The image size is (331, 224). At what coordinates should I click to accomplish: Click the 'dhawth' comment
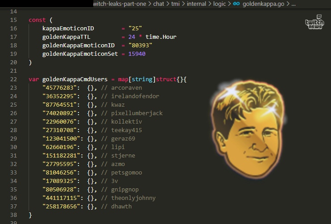point(122,206)
